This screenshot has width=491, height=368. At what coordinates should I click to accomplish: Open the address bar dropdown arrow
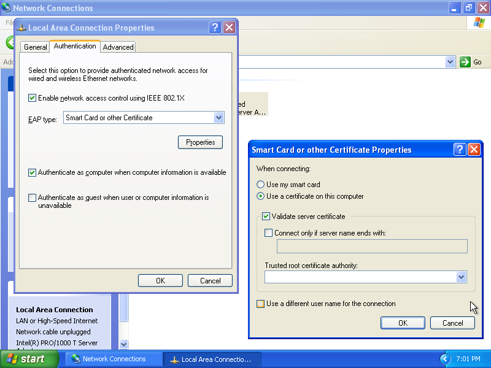click(450, 62)
